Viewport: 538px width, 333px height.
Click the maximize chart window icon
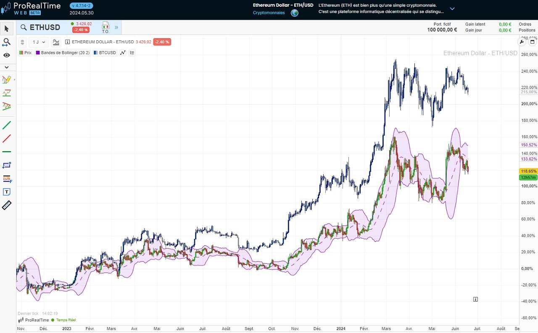click(532, 42)
